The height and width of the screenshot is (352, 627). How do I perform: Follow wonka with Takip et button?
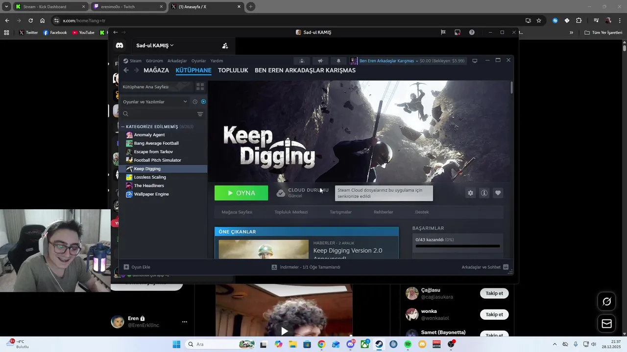tap(494, 314)
